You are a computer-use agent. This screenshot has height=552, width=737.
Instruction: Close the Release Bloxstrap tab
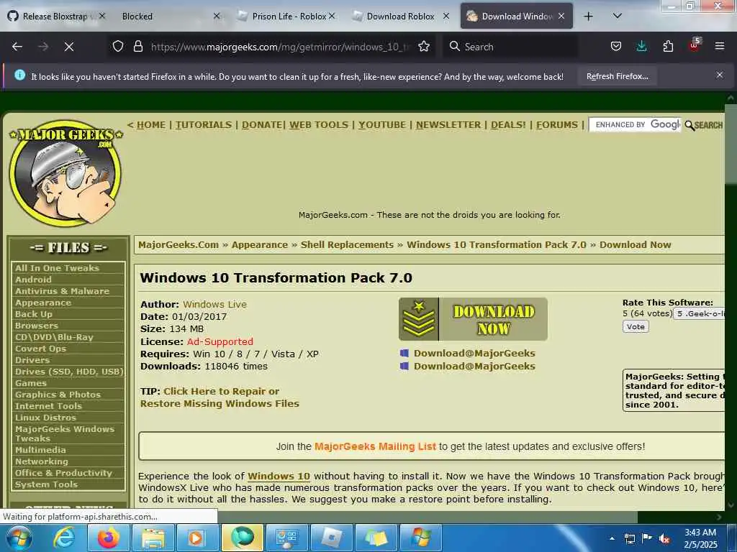(102, 16)
